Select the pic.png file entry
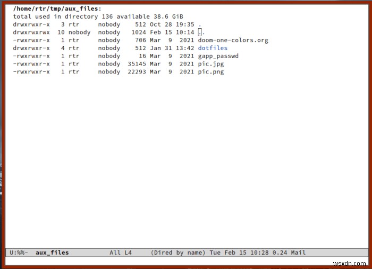Screen dimensions: 372x269 point(211,72)
